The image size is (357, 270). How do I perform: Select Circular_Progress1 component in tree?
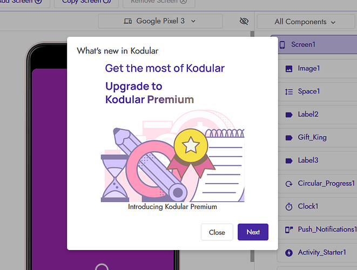(318, 183)
